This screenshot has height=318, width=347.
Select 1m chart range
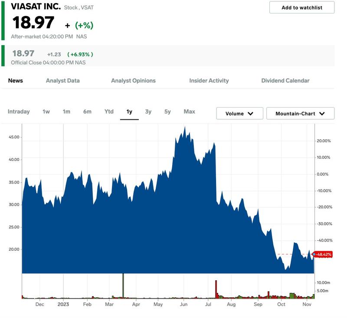tap(66, 111)
